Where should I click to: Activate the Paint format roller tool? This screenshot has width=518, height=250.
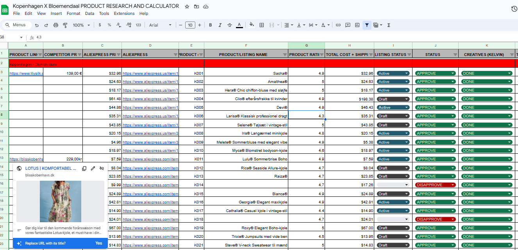coord(65,25)
